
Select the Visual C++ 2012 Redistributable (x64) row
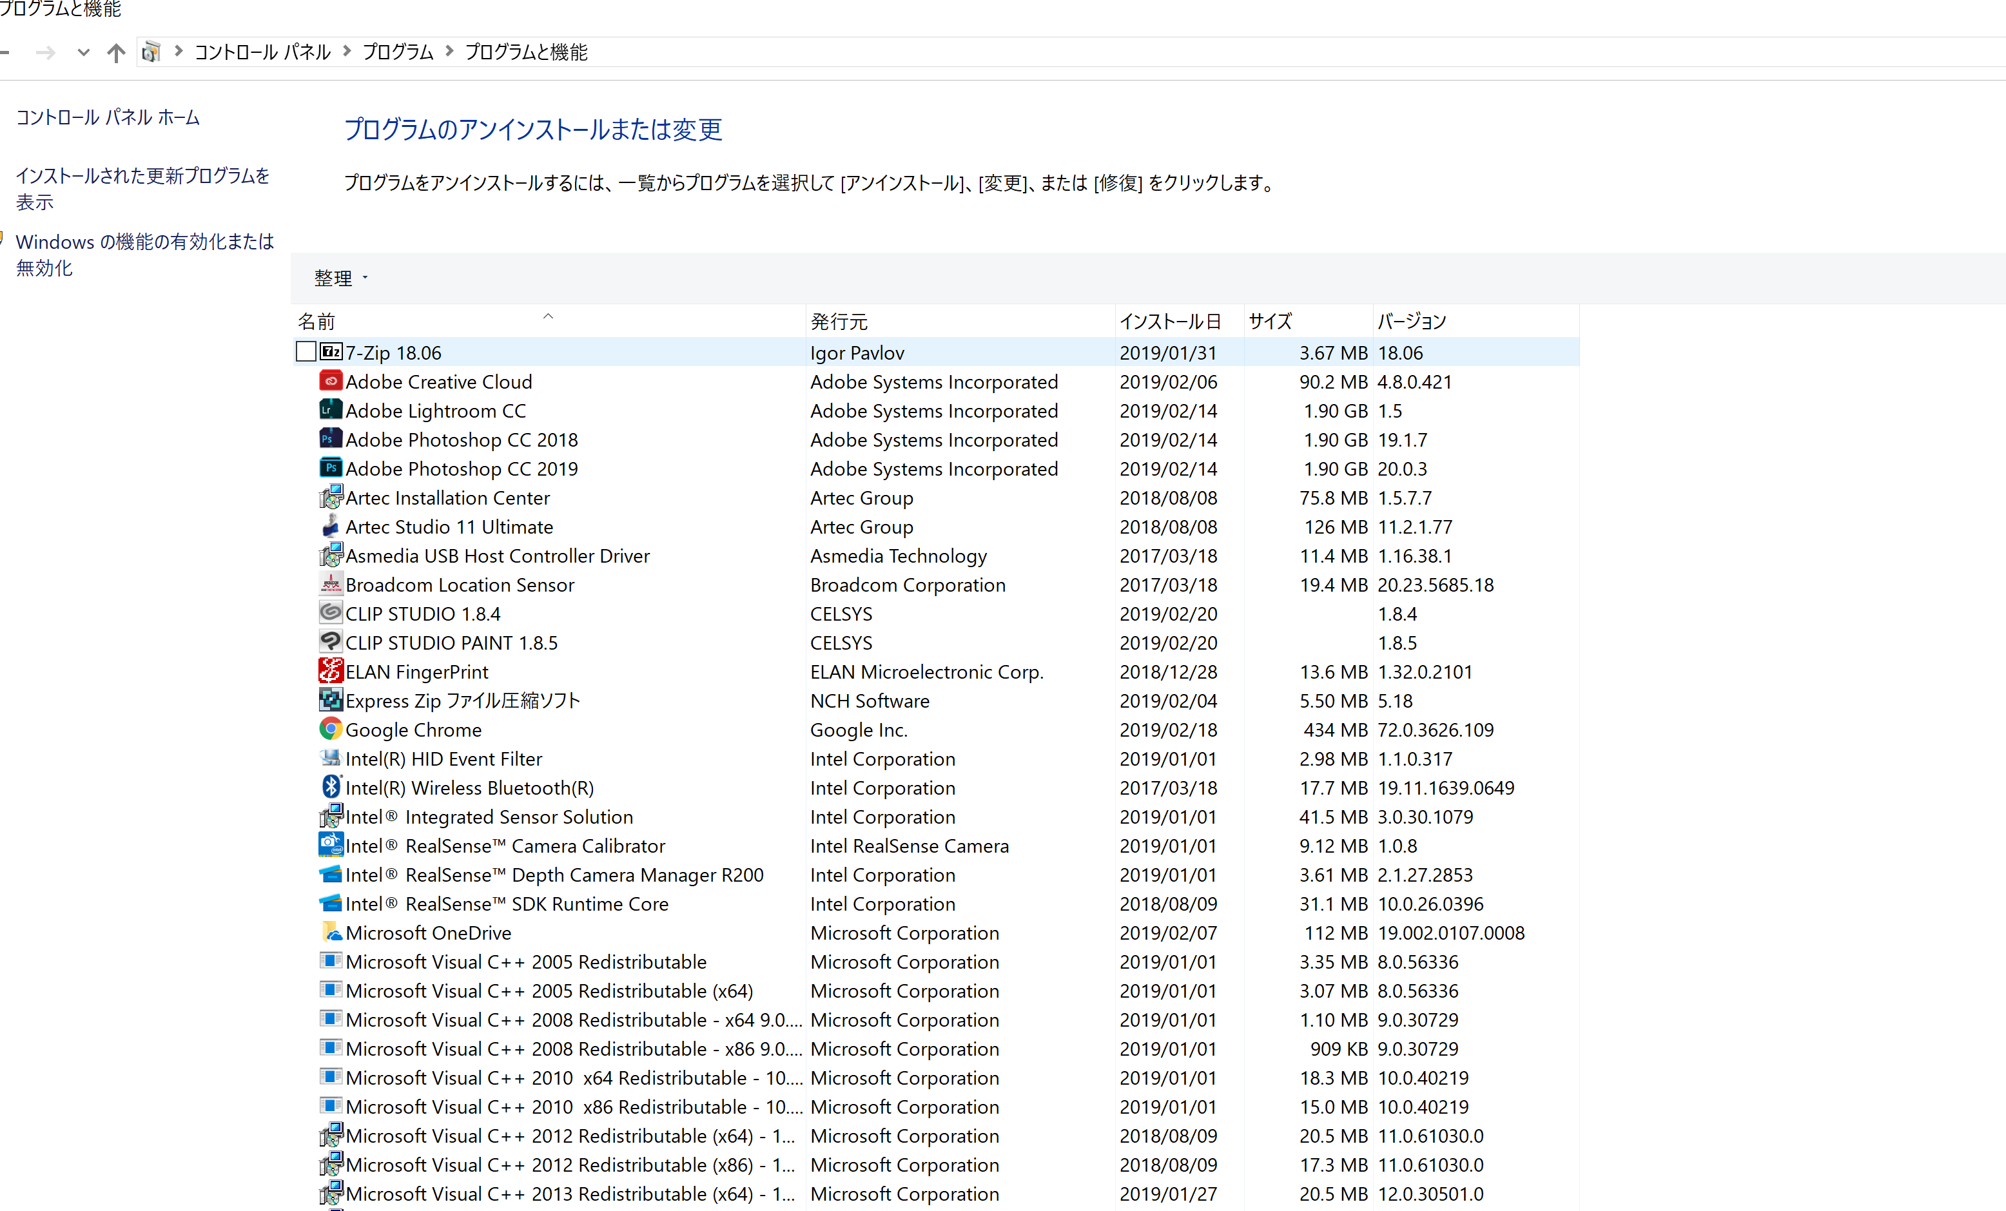point(935,1136)
